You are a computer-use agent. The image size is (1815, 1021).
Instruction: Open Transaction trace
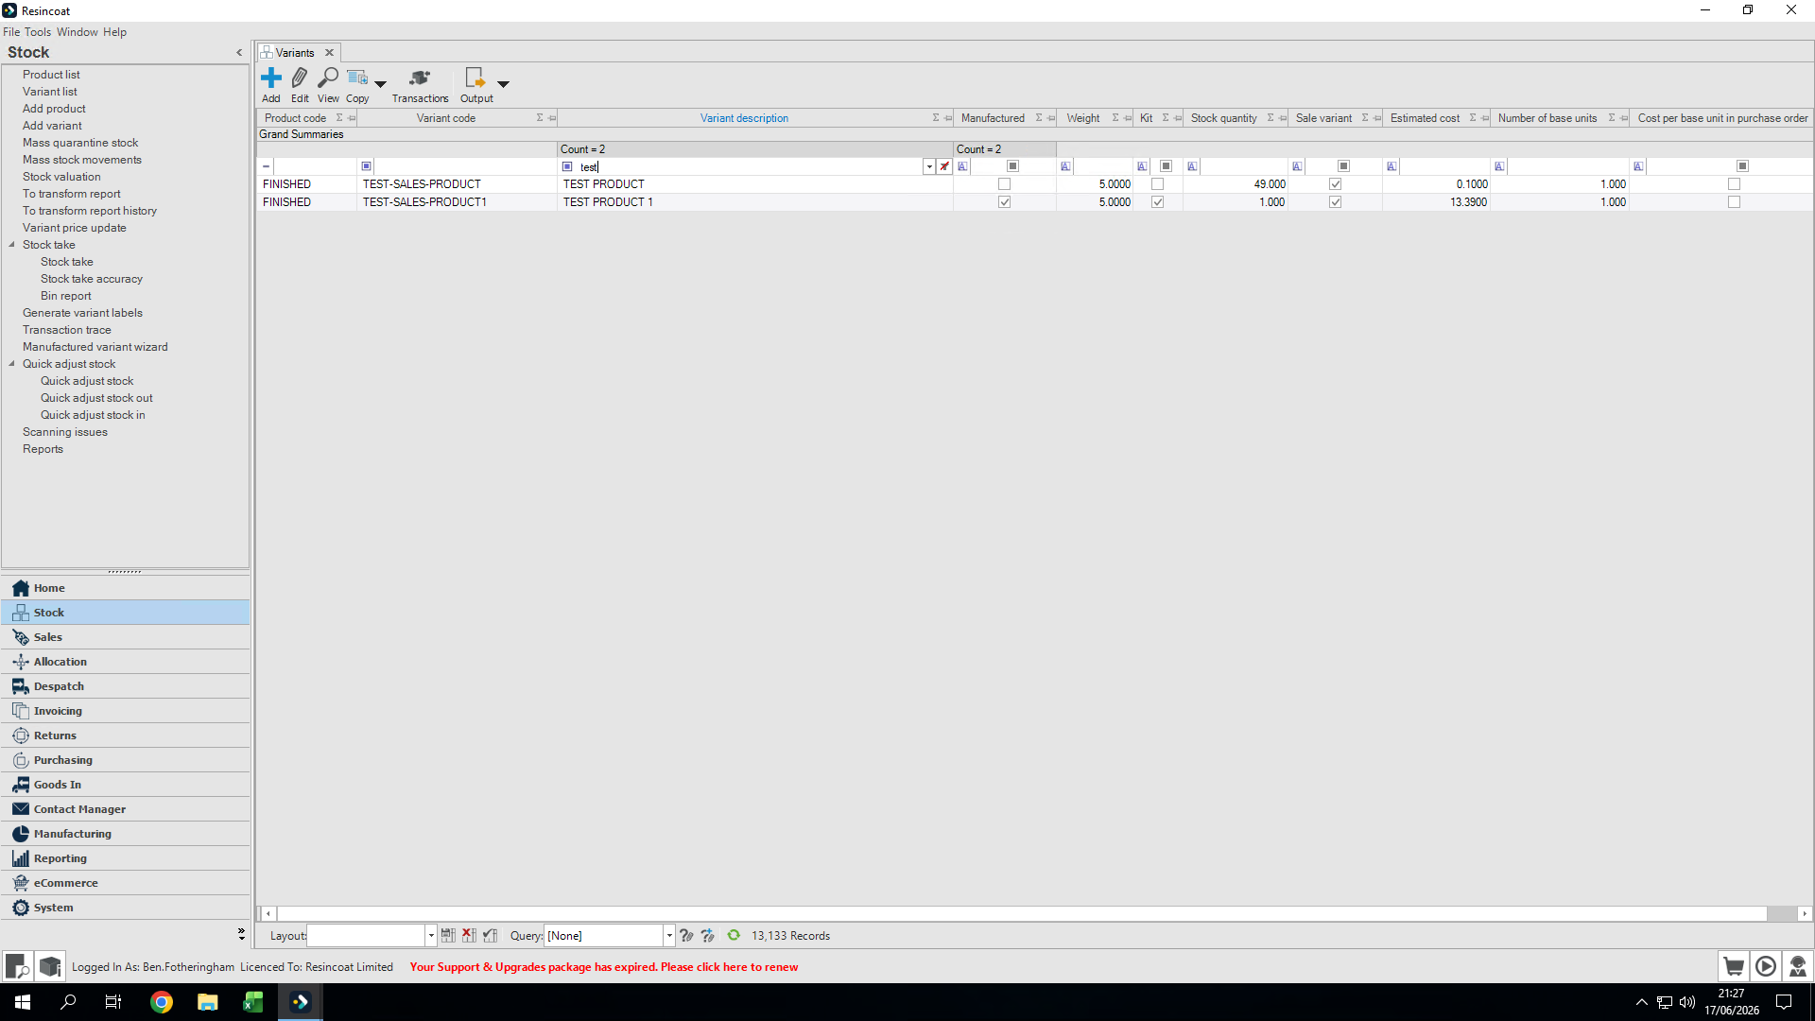67,330
